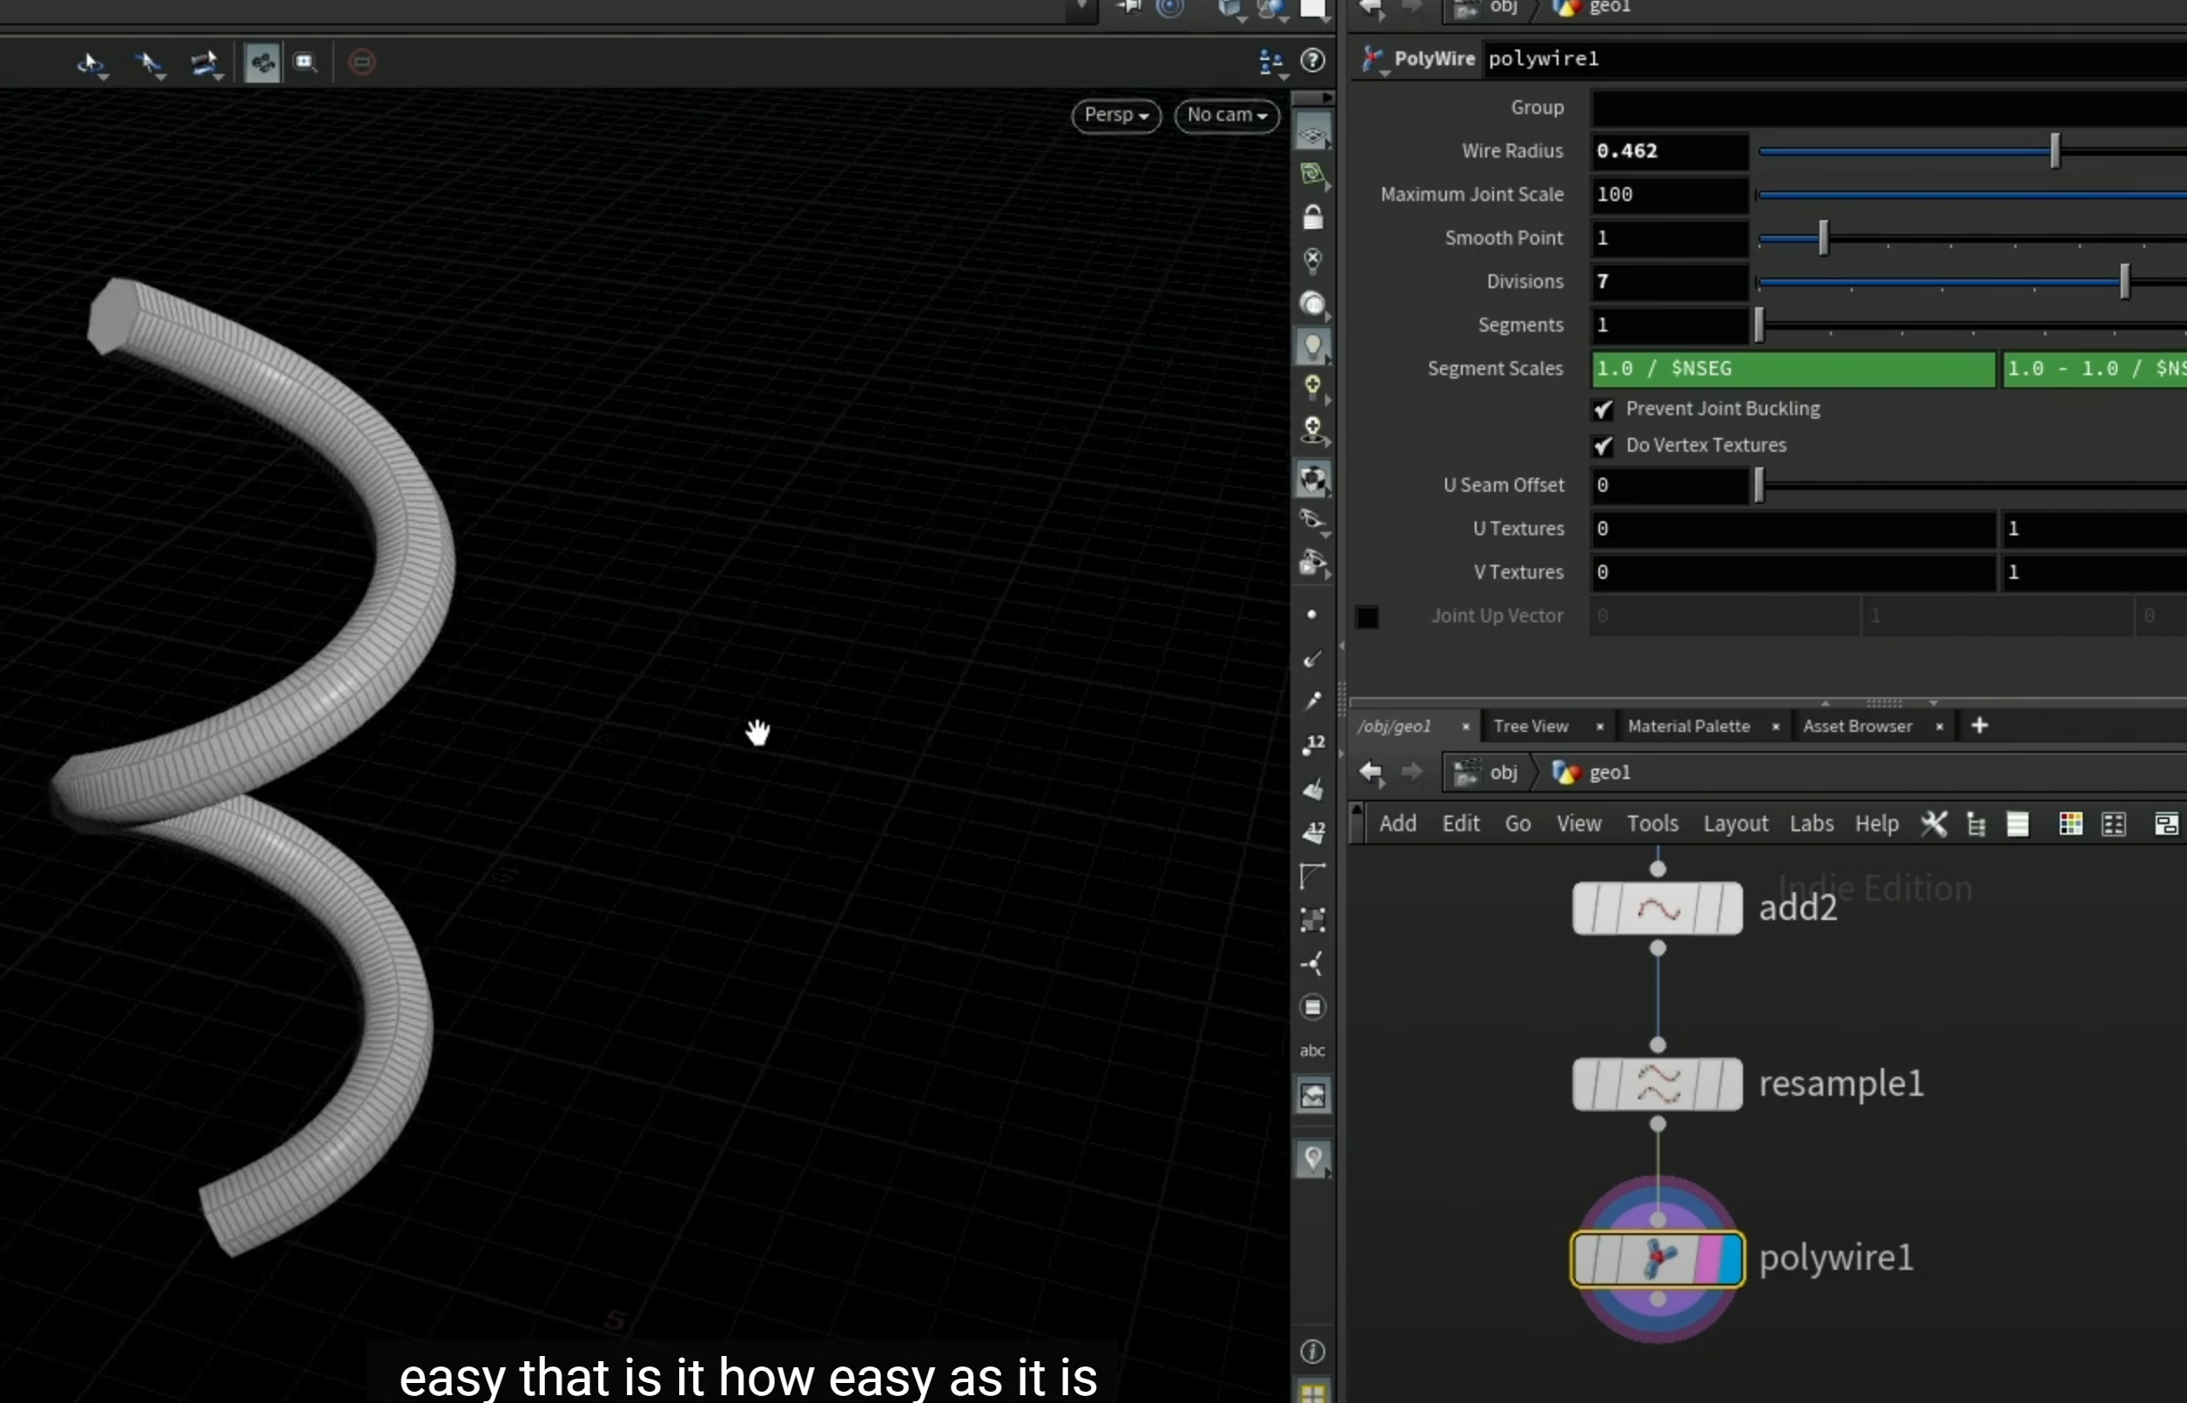Click the viewport info icon at bottom
The height and width of the screenshot is (1403, 2187).
click(x=1312, y=1351)
